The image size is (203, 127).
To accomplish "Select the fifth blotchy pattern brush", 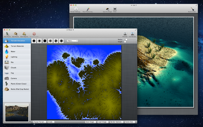I will pyautogui.click(x=56, y=41).
